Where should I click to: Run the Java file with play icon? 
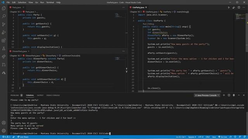point(229,7)
